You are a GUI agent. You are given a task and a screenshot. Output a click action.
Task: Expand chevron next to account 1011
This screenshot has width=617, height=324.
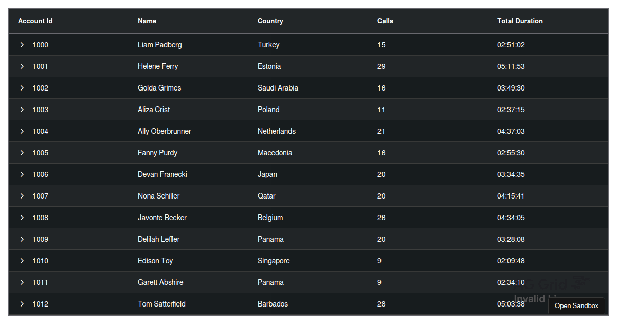click(x=22, y=282)
